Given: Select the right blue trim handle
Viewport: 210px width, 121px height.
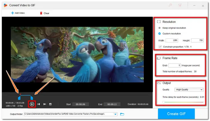Looking at the screenshot, I should 32,98.
